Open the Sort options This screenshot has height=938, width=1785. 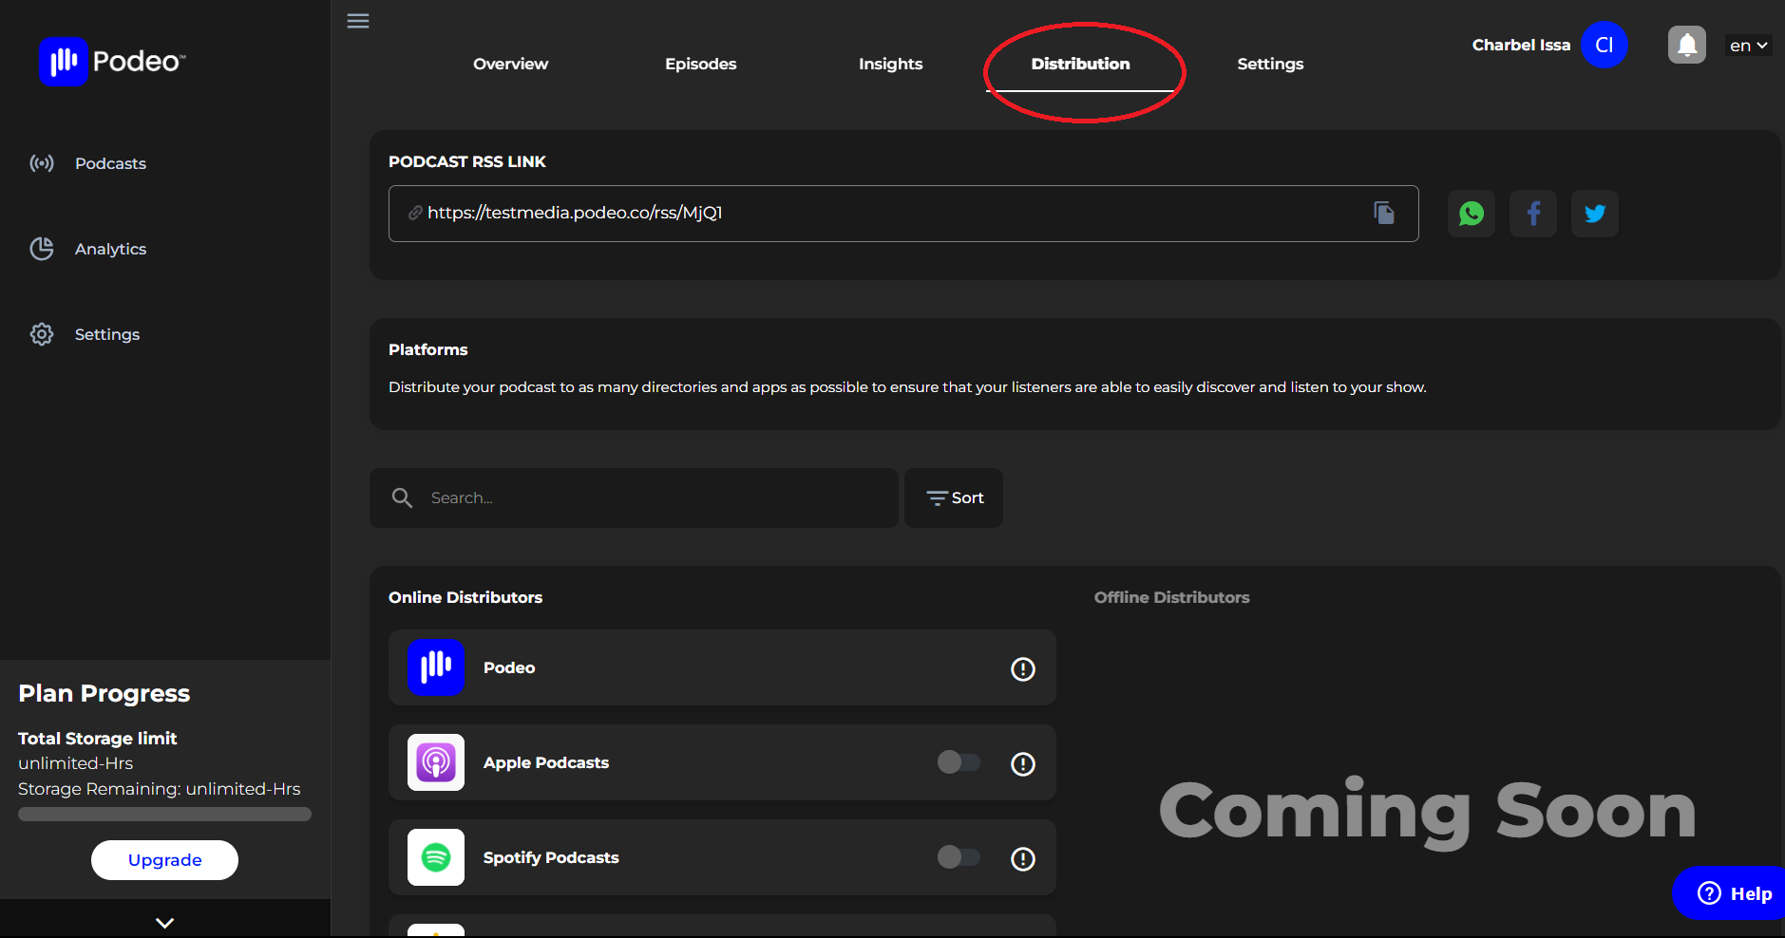(x=954, y=497)
